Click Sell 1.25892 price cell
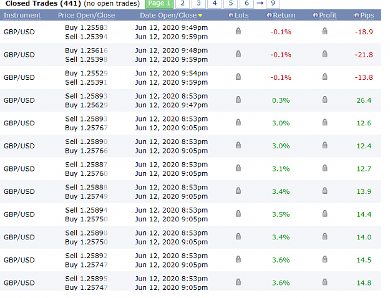390x298 pixels. coord(86,256)
